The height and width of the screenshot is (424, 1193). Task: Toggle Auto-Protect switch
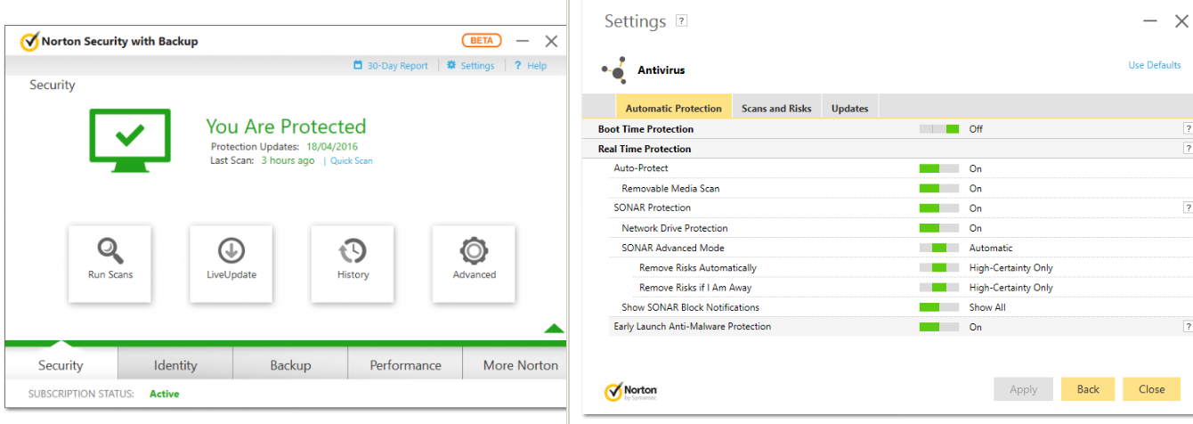(939, 168)
